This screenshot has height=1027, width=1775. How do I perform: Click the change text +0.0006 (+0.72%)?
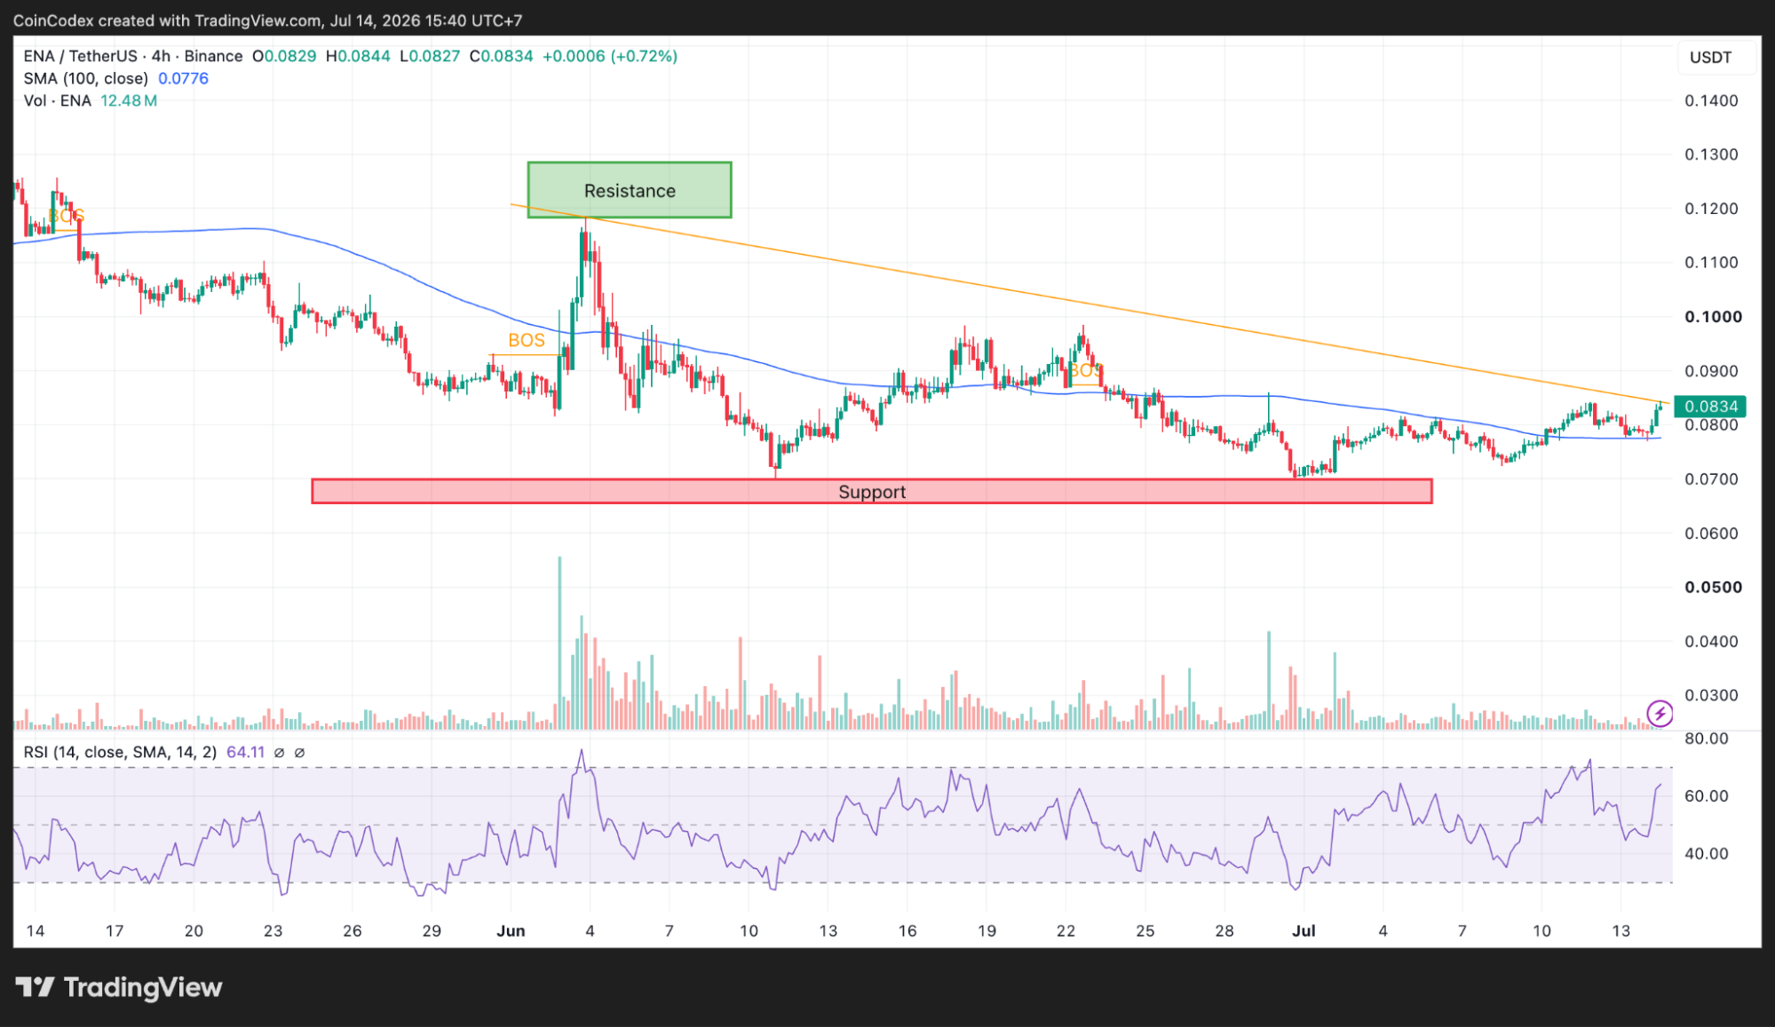[x=610, y=56]
